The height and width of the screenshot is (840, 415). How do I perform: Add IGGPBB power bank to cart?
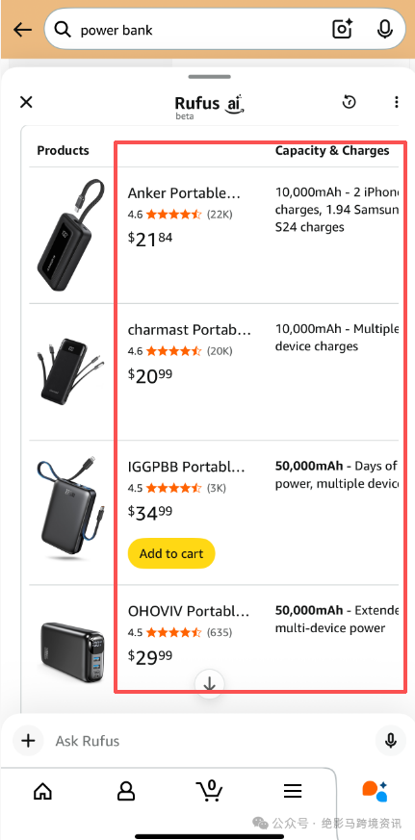(x=171, y=553)
